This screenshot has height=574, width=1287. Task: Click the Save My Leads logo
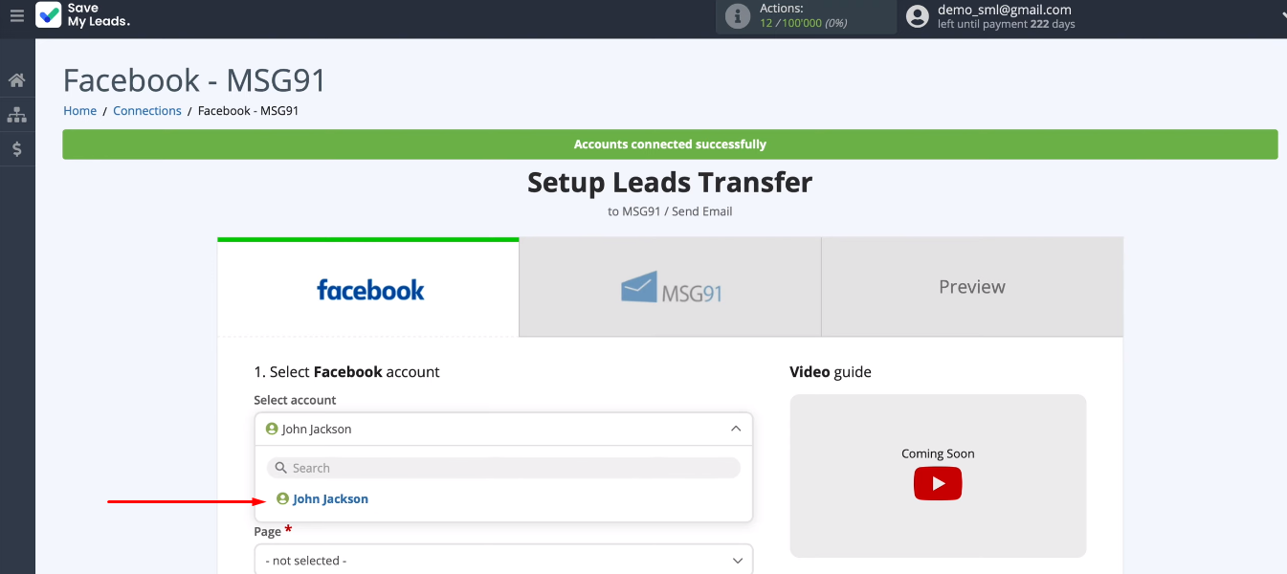pyautogui.click(x=83, y=15)
